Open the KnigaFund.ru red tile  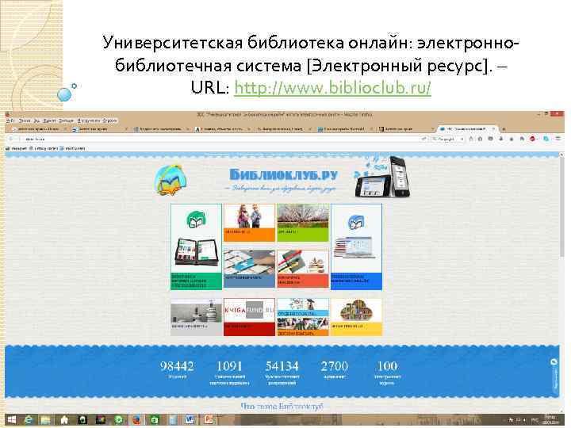click(x=249, y=317)
